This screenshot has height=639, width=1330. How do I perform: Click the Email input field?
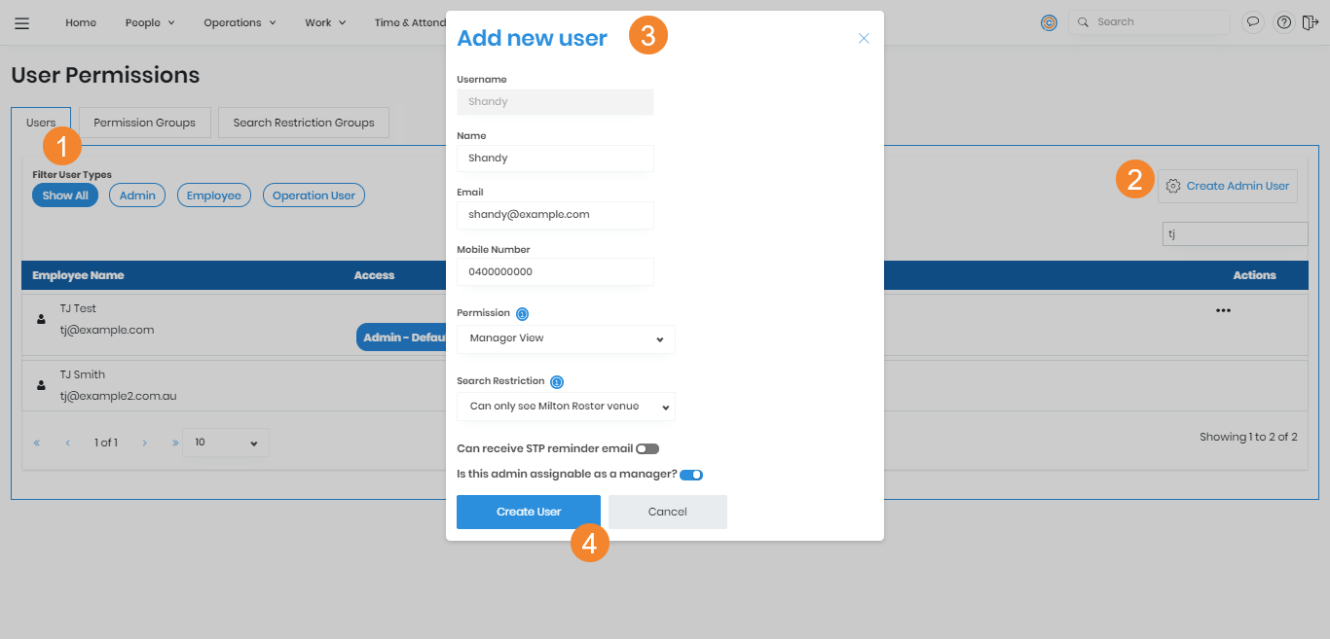(555, 214)
